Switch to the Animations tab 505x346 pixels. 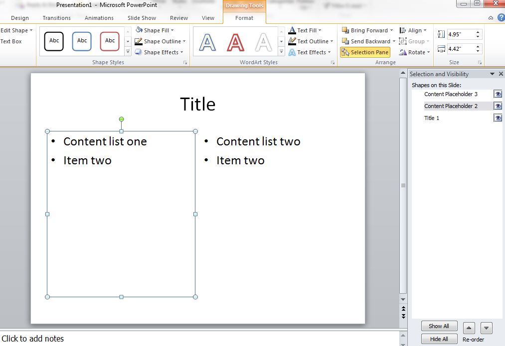tap(99, 17)
